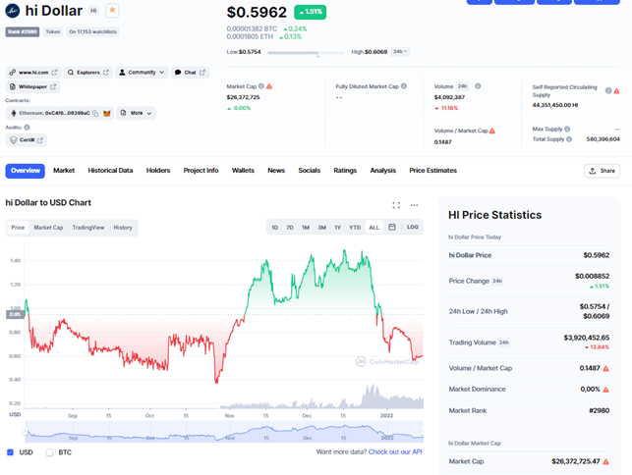Click the low-high price range bar
632x475 pixels.
coord(306,52)
